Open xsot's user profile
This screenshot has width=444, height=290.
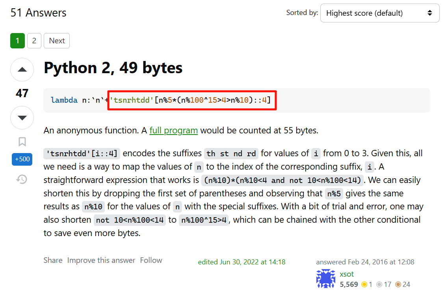(347, 274)
